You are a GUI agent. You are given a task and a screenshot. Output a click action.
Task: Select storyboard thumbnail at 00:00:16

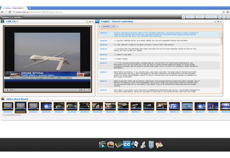click(x=187, y=106)
